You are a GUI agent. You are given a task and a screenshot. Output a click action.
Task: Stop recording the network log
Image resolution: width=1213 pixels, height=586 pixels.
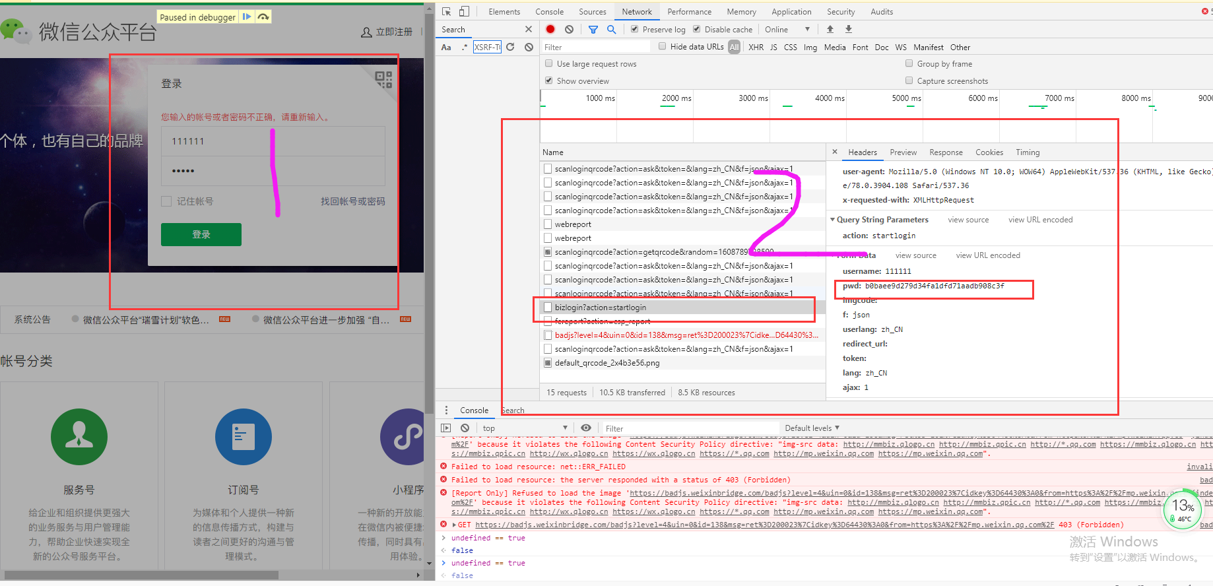550,29
